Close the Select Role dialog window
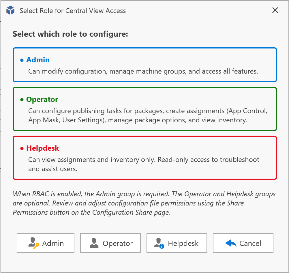This screenshot has height=273, width=289. [275, 11]
